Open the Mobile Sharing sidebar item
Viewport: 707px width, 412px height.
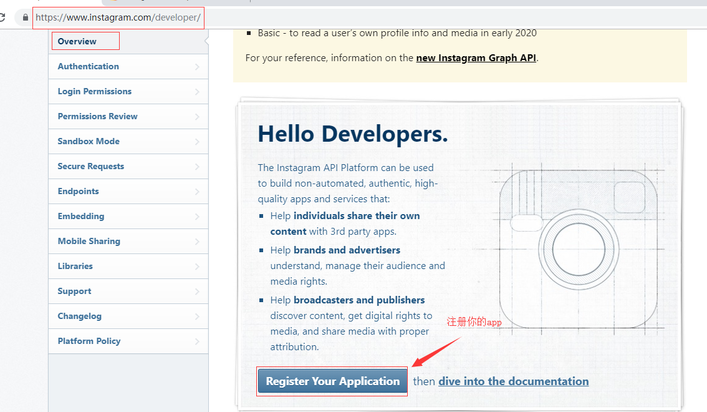pyautogui.click(x=128, y=242)
